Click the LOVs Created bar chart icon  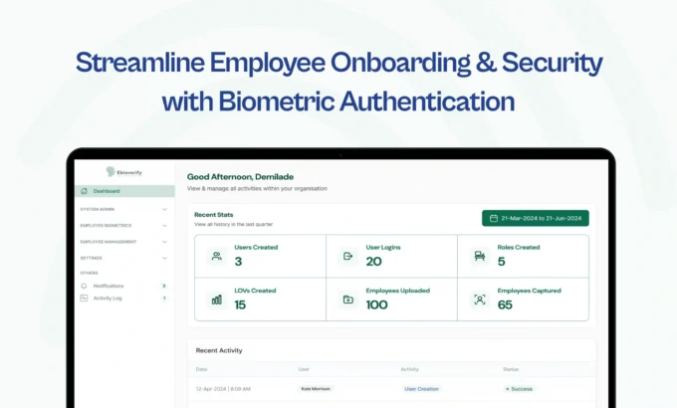pos(216,299)
